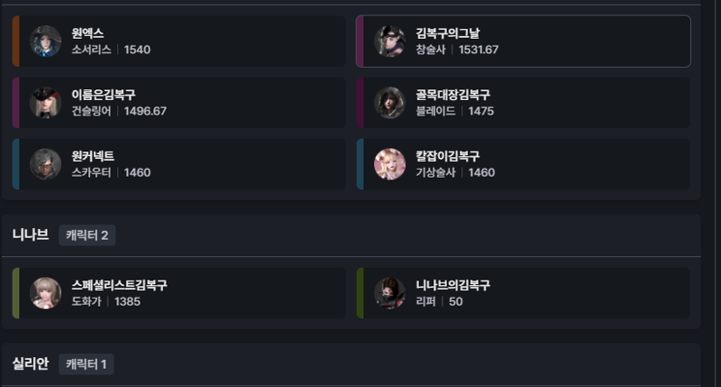The image size is (721, 387).
Task: Click the 김복구의그날 character avatar
Action: click(x=390, y=41)
